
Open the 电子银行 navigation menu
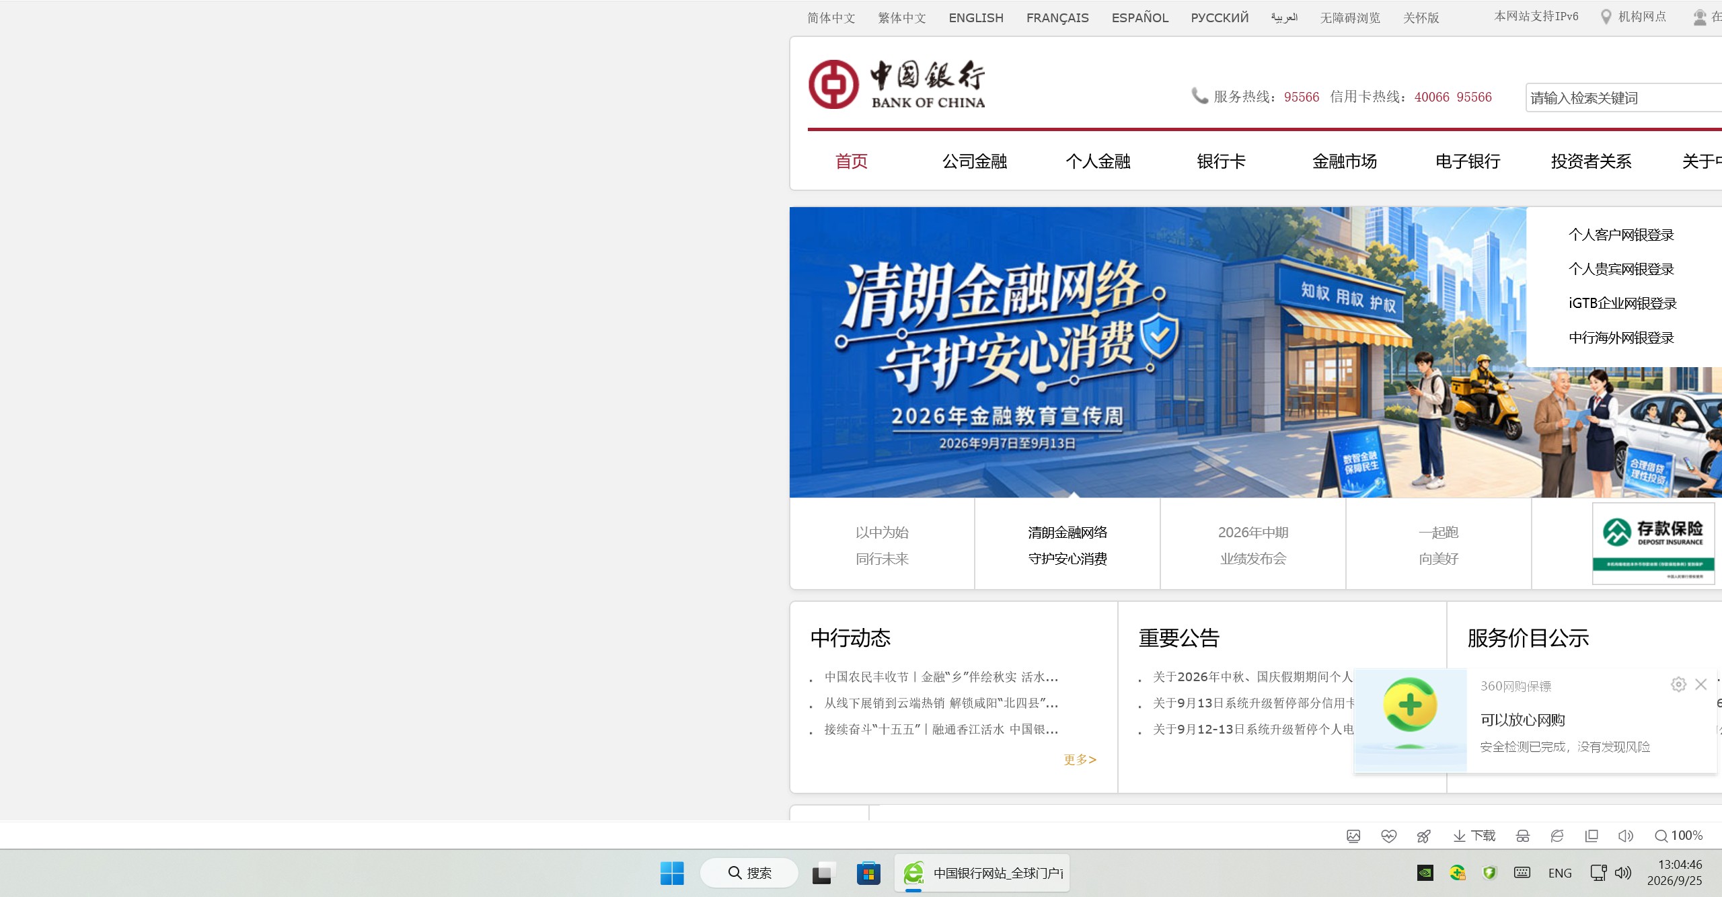pos(1468,161)
